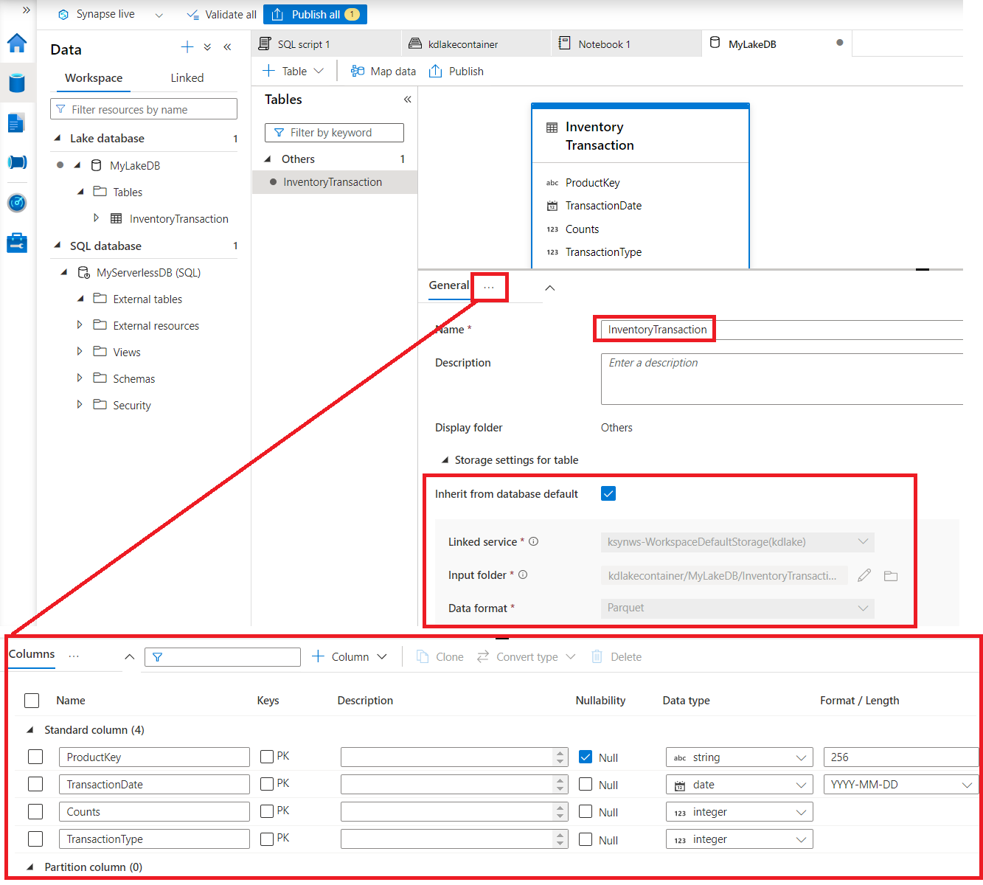Screen dimensions: 983x885
Task: Collapse the Lake database section
Action: click(x=58, y=138)
